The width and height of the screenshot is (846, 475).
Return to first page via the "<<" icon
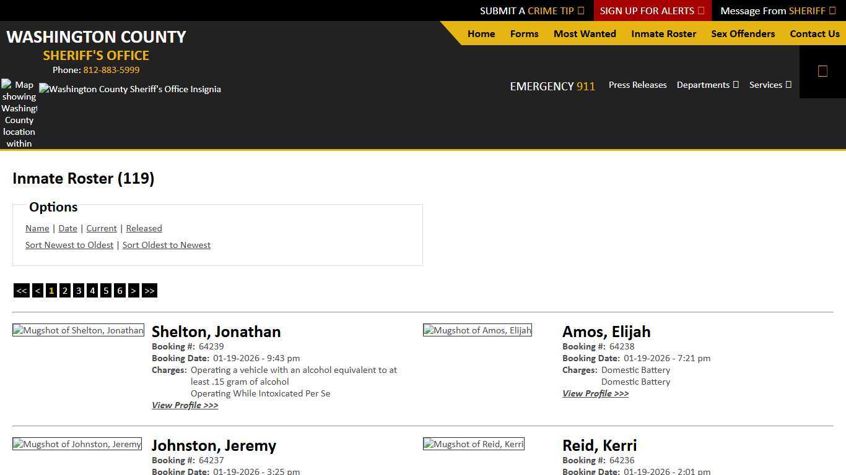22,290
